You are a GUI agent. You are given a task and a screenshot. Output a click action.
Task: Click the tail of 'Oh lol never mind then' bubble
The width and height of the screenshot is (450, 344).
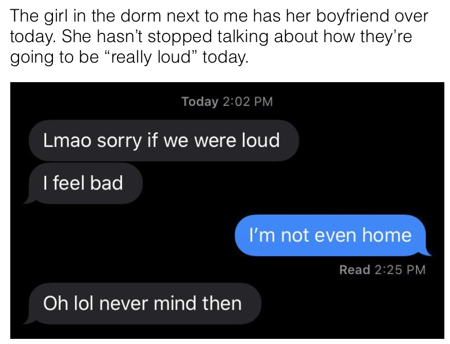click(28, 320)
